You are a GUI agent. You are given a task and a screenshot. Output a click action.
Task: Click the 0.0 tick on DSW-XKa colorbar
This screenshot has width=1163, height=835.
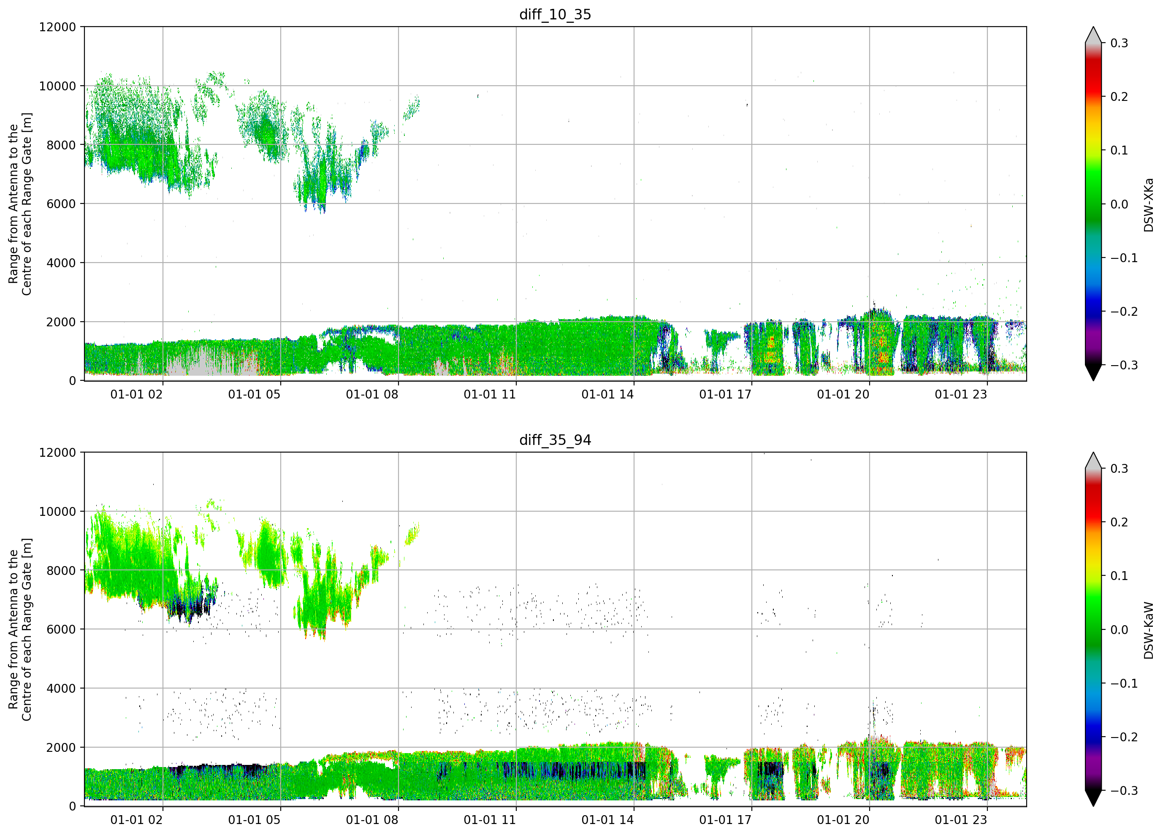[1120, 205]
